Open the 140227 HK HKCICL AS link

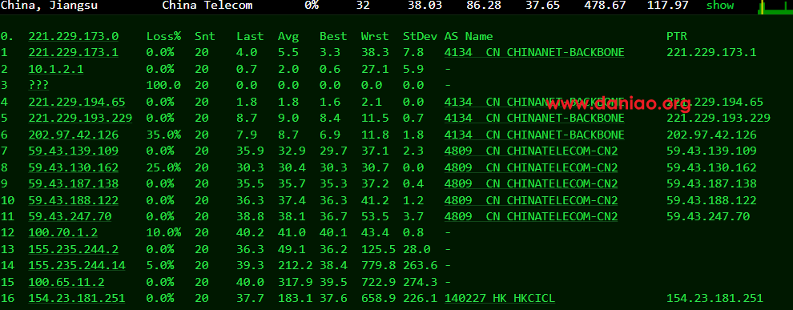click(x=500, y=298)
